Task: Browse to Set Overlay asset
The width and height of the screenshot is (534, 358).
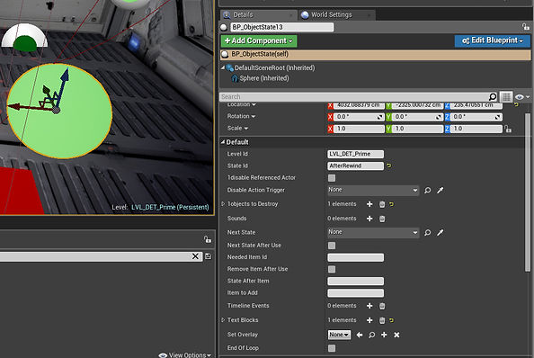Action: 371,335
